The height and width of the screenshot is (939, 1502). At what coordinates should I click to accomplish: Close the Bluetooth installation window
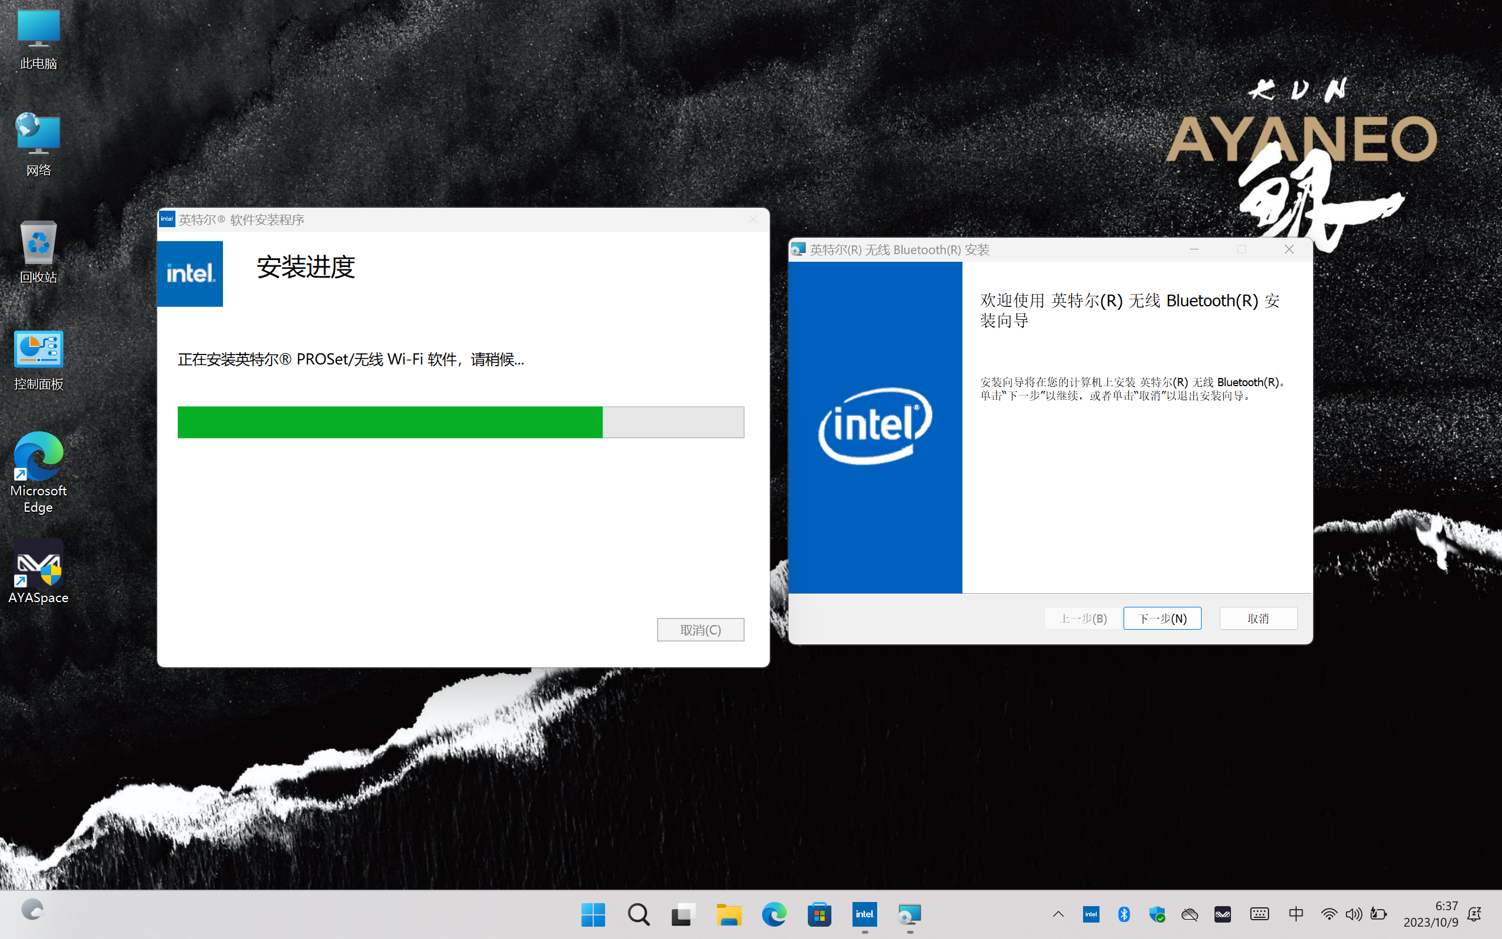1289,249
